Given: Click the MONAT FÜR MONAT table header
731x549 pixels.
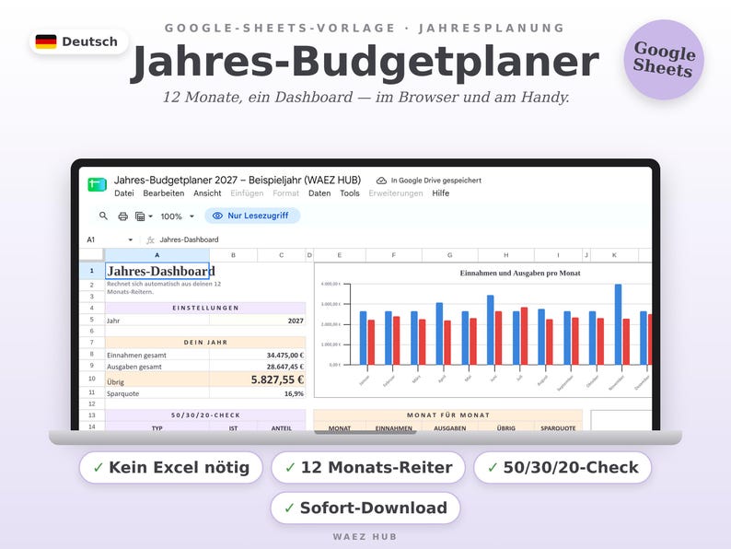Looking at the screenshot, I should point(448,415).
